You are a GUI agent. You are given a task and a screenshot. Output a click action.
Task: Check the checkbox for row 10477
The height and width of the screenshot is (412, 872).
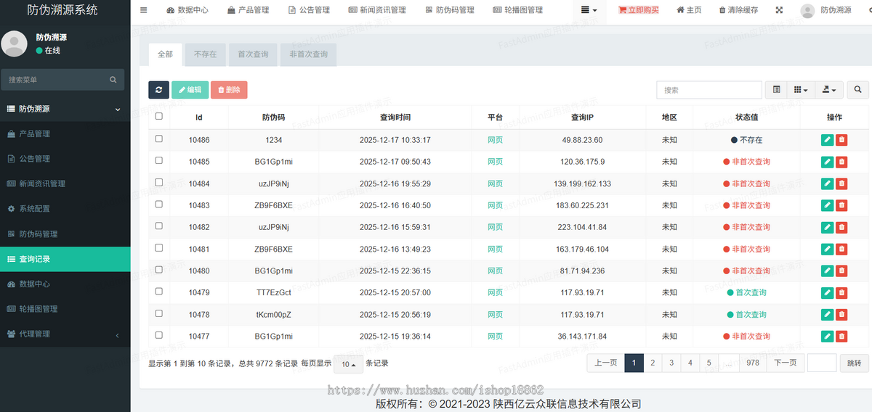click(159, 334)
